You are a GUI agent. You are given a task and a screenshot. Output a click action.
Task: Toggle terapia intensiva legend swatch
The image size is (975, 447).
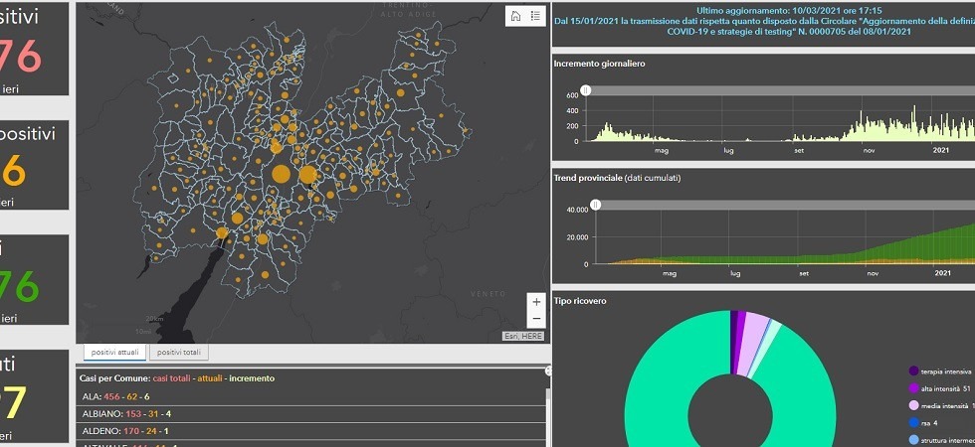point(913,372)
